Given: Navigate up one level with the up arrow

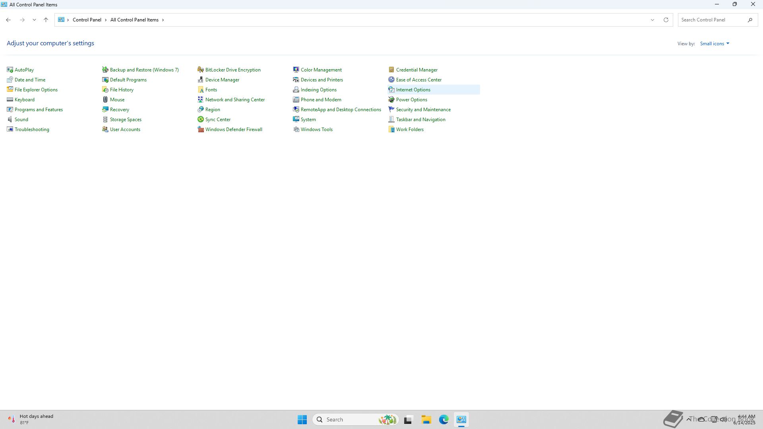Looking at the screenshot, I should click(x=46, y=20).
